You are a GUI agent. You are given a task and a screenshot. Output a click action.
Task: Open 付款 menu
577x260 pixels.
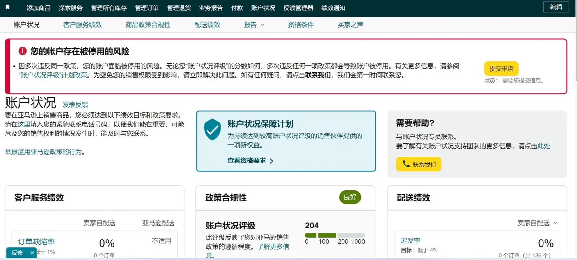[x=237, y=8]
